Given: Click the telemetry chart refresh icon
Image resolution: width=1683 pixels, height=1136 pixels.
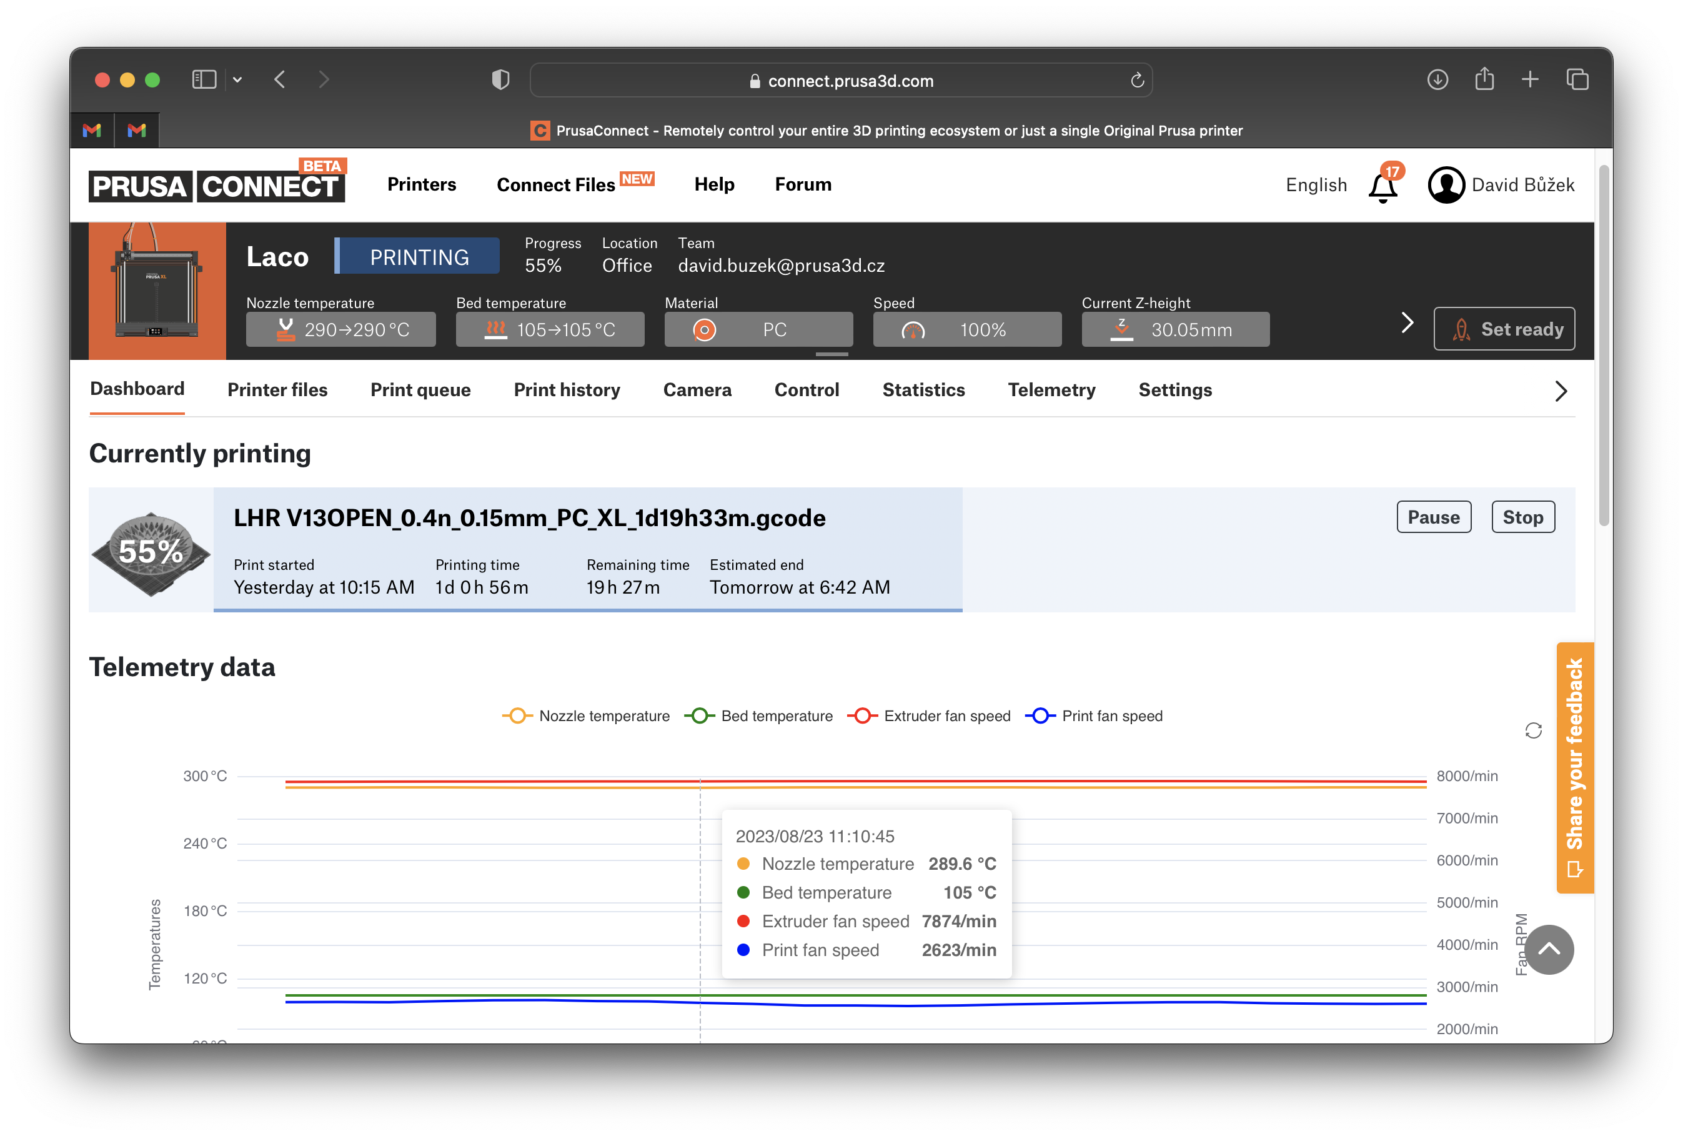Looking at the screenshot, I should pyautogui.click(x=1533, y=730).
